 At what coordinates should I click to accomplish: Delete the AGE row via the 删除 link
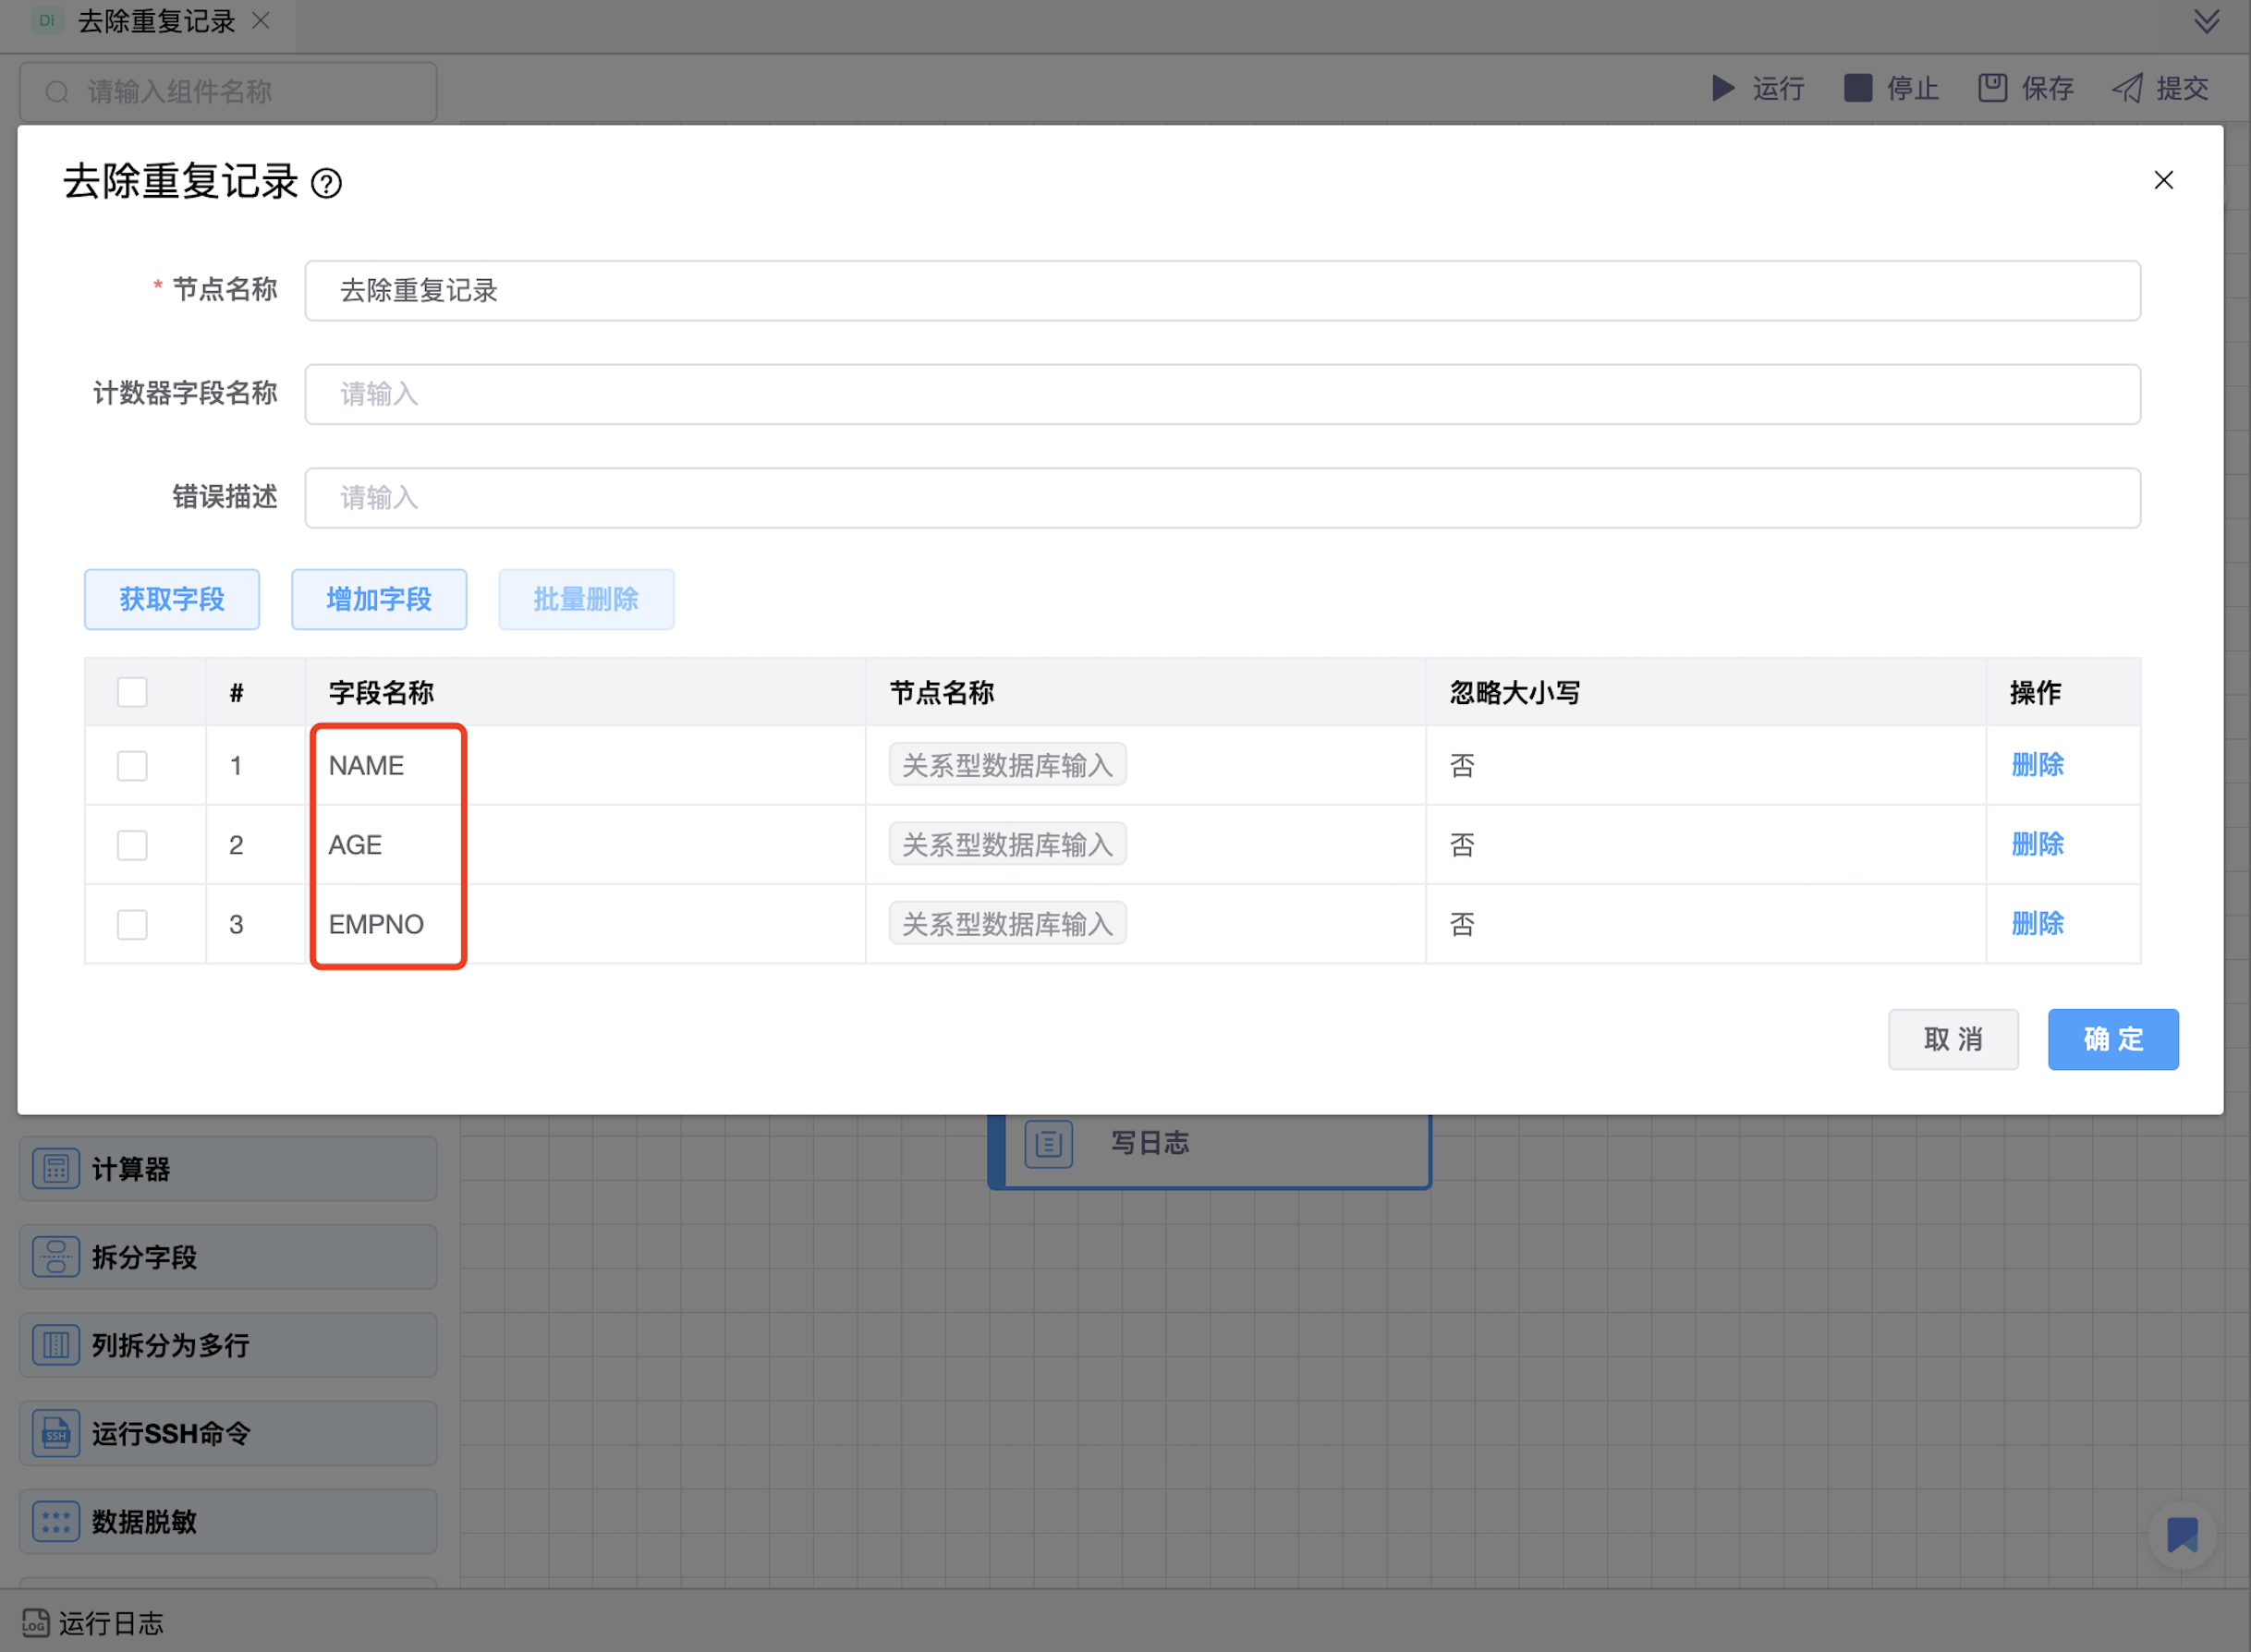click(2037, 845)
